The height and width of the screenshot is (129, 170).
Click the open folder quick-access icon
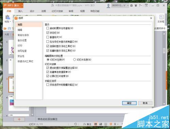tap(5, 29)
